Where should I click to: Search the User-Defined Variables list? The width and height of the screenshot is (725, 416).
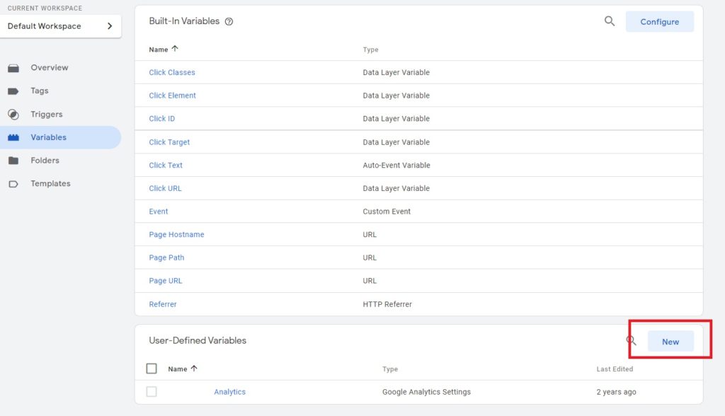point(631,341)
